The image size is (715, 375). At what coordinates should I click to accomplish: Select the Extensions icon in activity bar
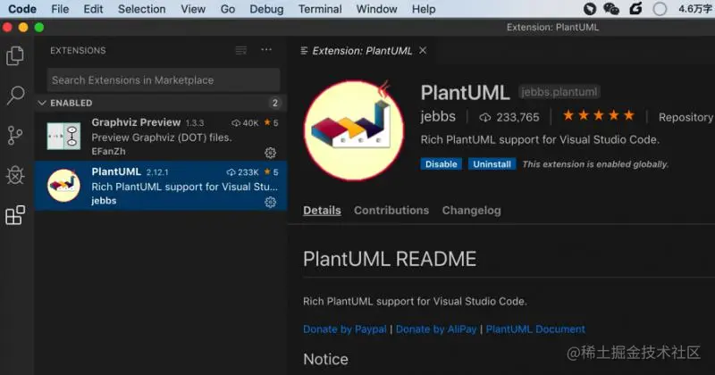click(x=15, y=215)
